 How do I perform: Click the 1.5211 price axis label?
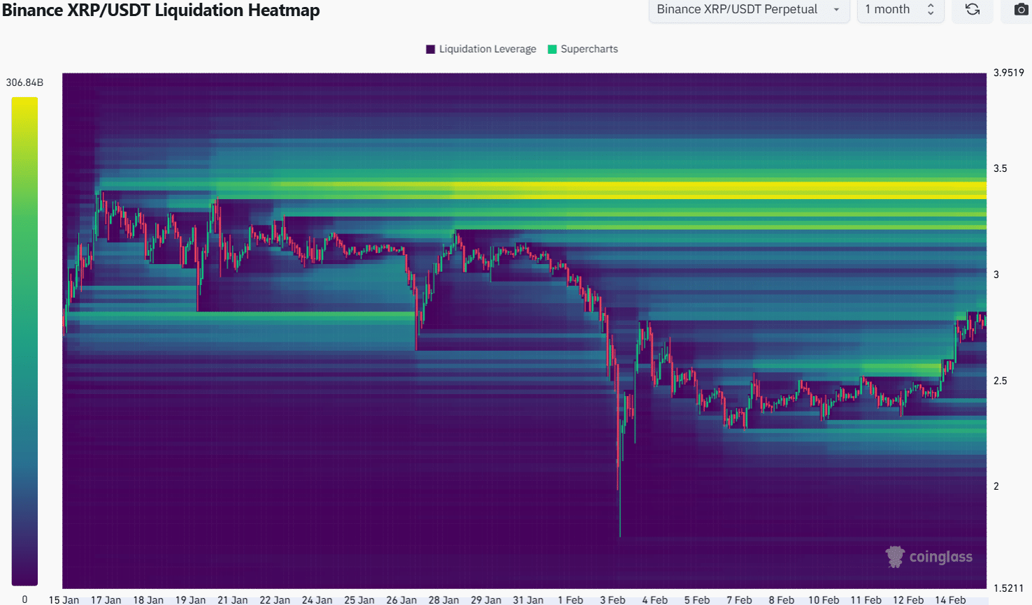click(1008, 588)
